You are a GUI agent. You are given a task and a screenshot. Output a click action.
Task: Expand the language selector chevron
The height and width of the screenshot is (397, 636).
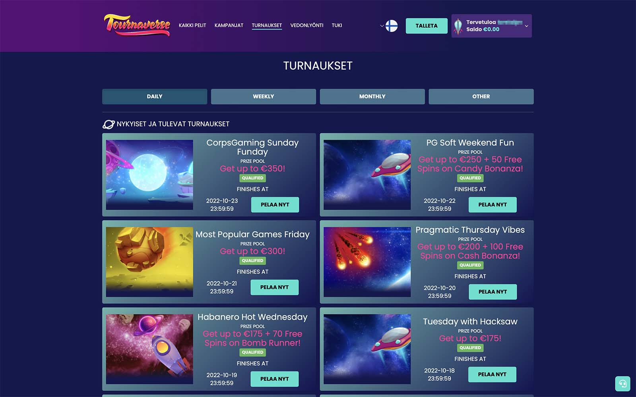(x=382, y=26)
